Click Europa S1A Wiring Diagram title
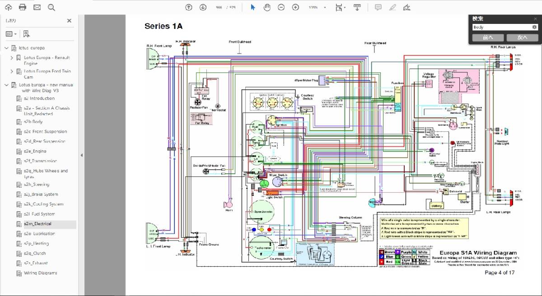This screenshot has width=542, height=296. tap(478, 253)
